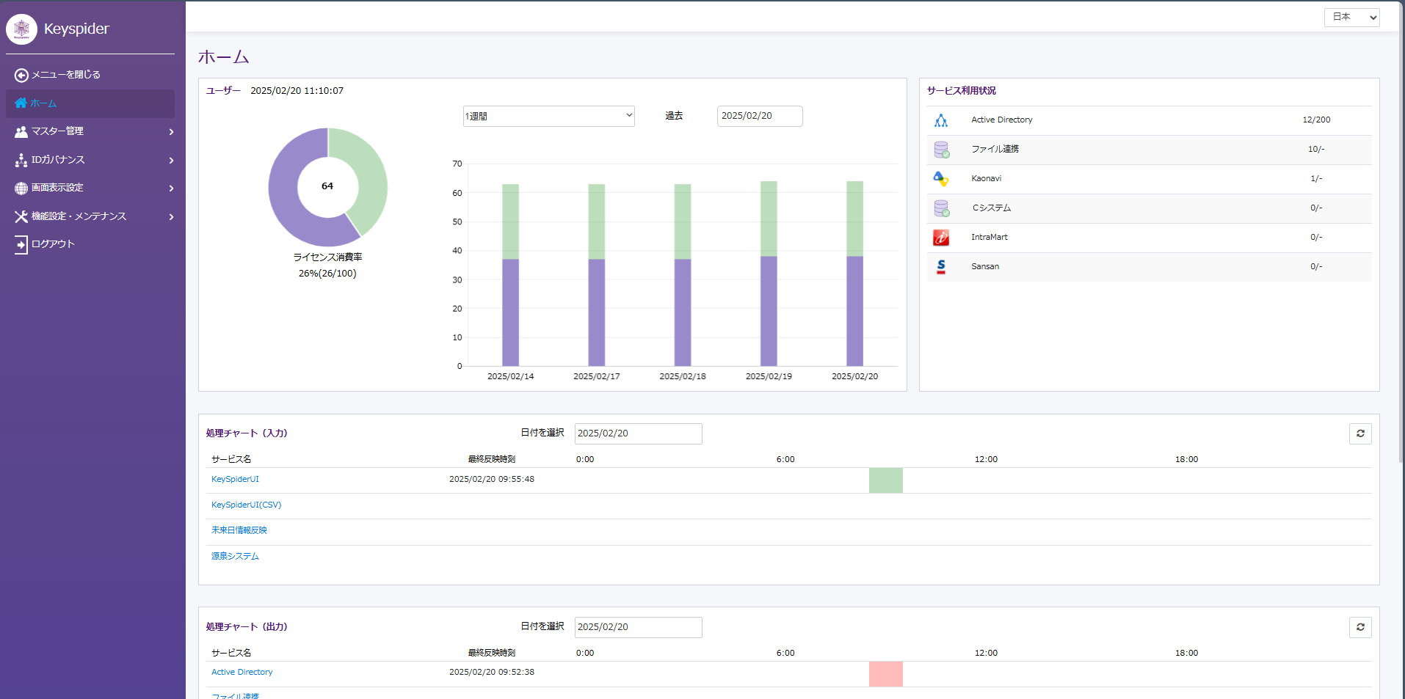1405x699 pixels.
Task: Click the ファイル連携 database icon
Action: point(941,150)
